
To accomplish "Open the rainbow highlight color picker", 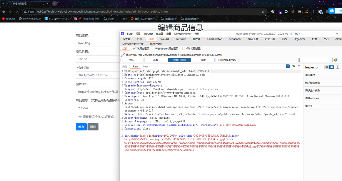I will (x=336, y=60).
